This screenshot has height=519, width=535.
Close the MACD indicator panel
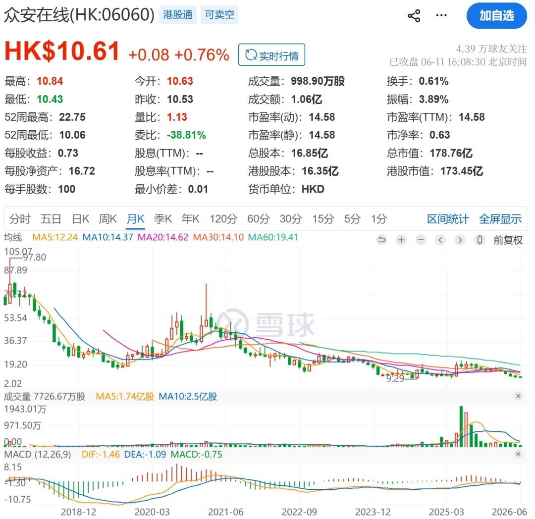[518, 454]
